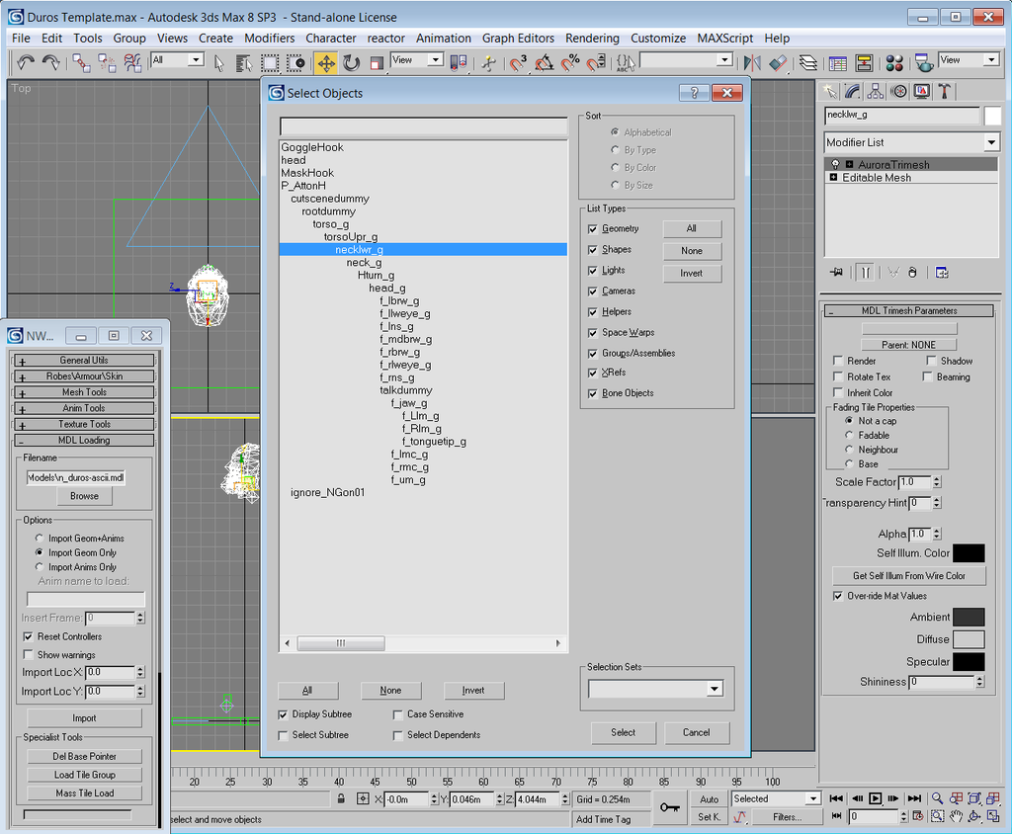Open the Graph Editors menu
1012x834 pixels.
[x=518, y=39]
